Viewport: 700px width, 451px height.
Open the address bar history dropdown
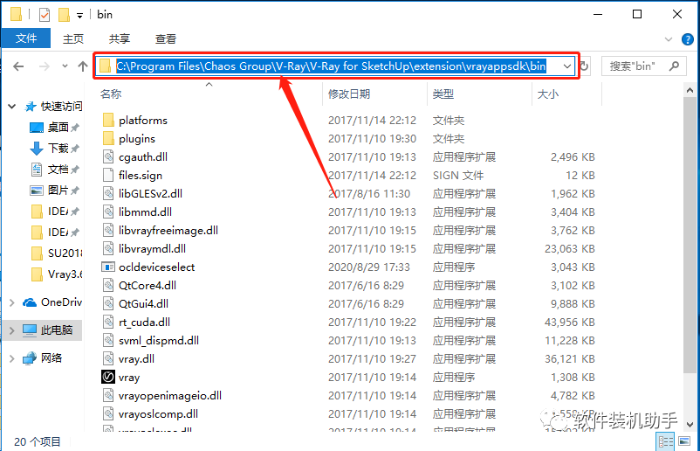click(567, 66)
